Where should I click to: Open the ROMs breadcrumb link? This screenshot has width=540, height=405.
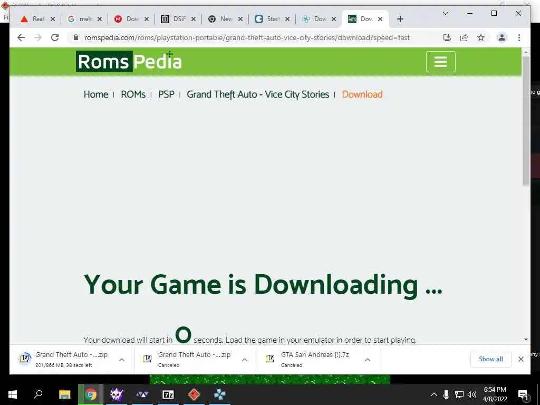click(133, 94)
